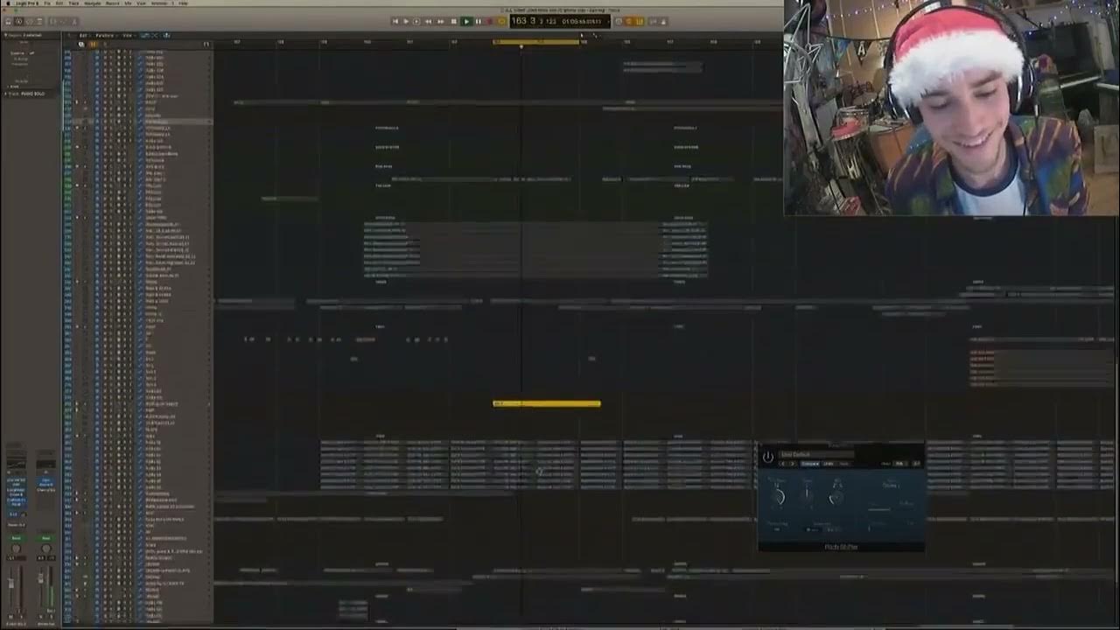Screen dimensions: 1120x630
Task: Click the Quick Help icon in control bar
Action: point(29,21)
